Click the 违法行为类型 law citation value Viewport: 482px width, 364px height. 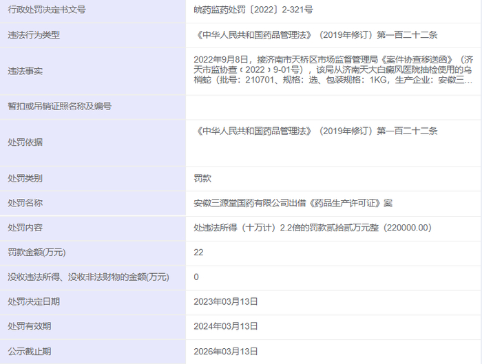315,35
